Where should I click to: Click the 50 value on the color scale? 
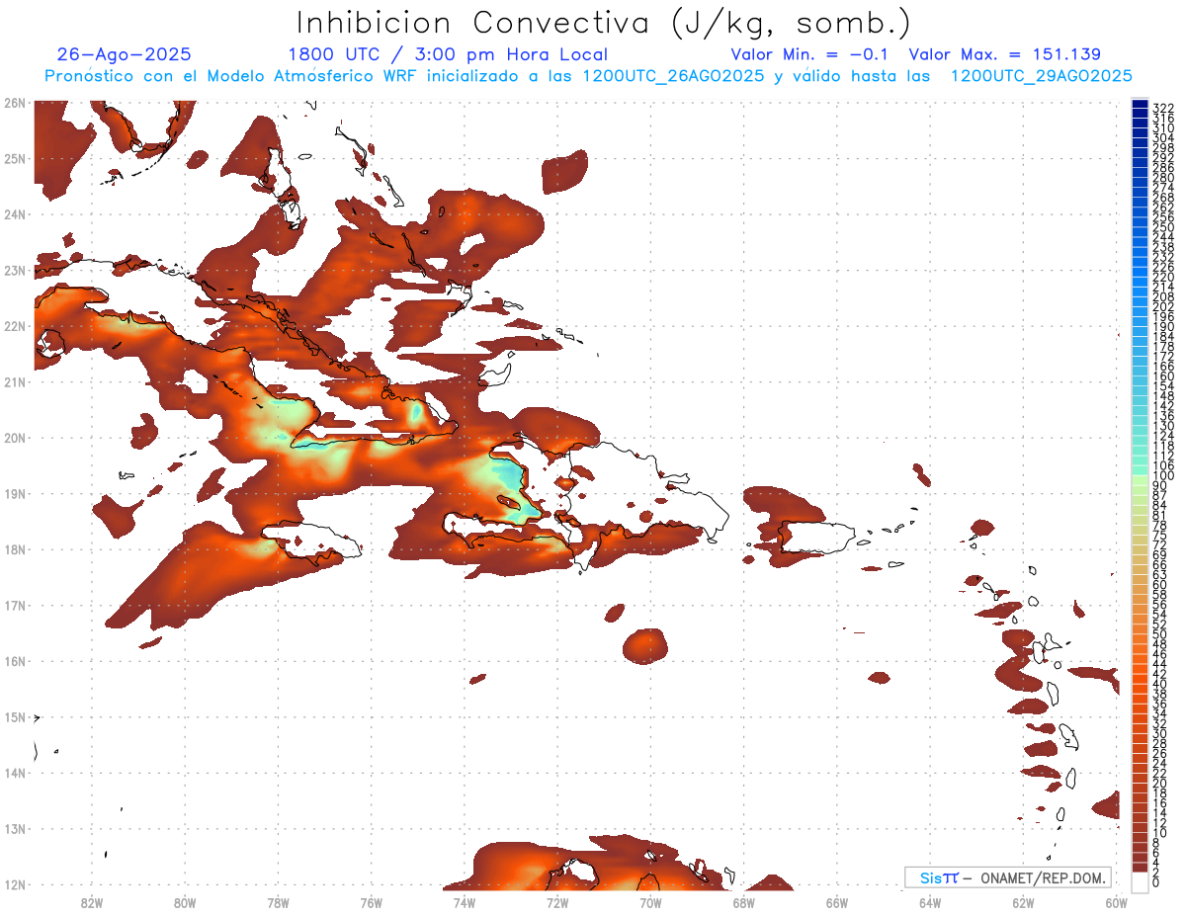[1160, 634]
